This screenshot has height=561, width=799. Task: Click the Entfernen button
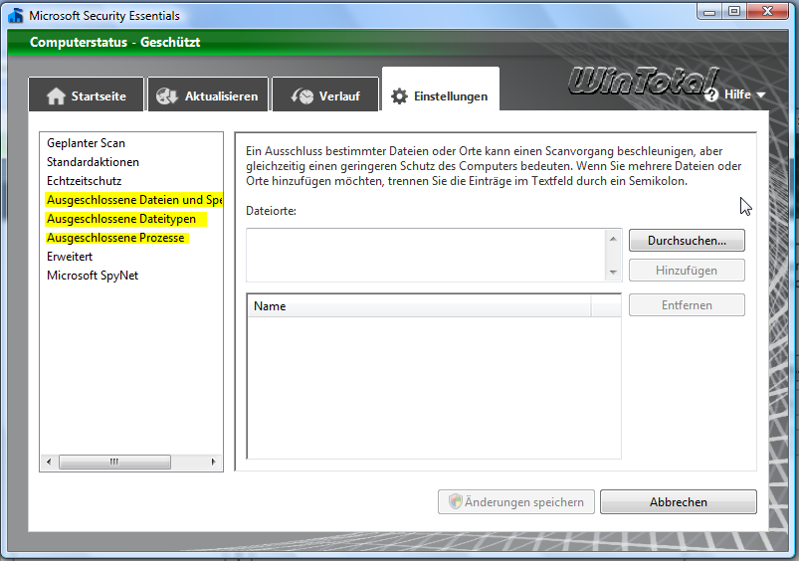[x=687, y=305]
